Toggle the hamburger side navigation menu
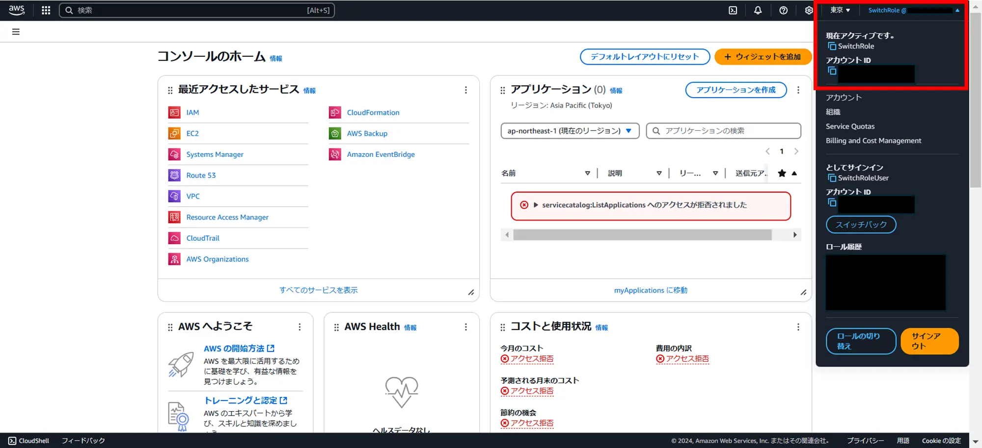 tap(16, 32)
